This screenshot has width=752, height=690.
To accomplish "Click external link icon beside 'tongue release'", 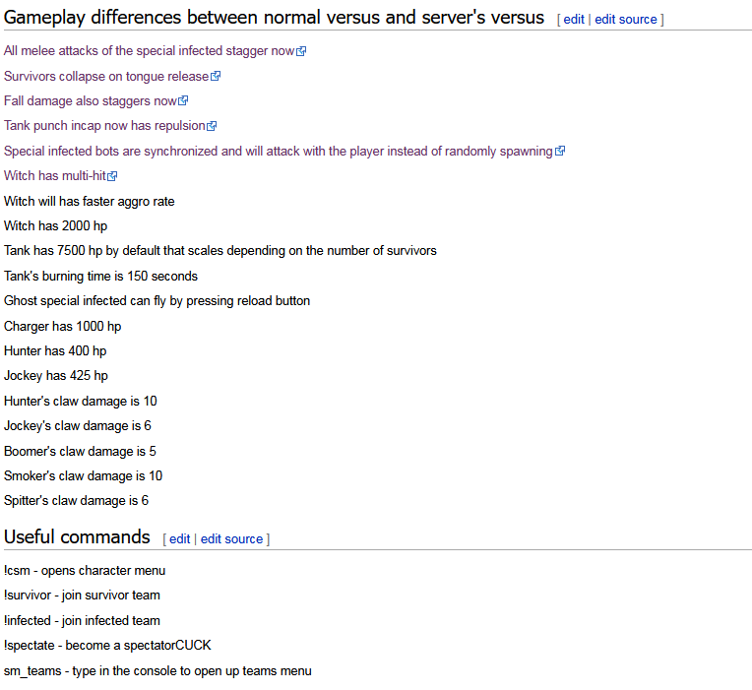I will [x=216, y=76].
